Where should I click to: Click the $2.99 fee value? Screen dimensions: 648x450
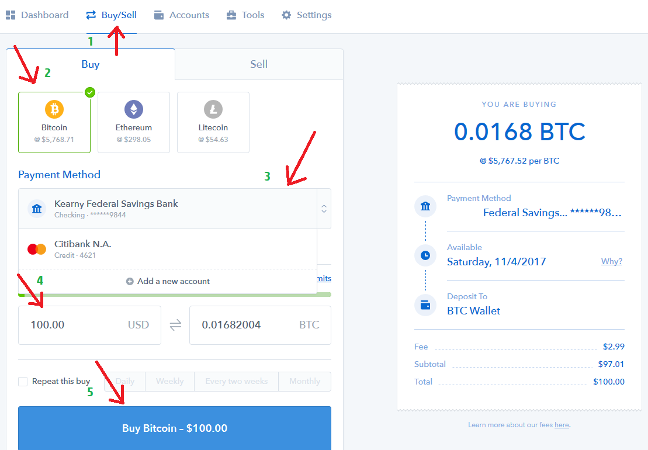point(614,347)
